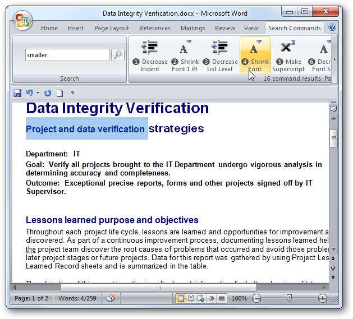Click the vertical scrollbar thumb

(x=334, y=138)
